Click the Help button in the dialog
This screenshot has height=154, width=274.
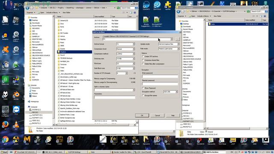point(173,115)
